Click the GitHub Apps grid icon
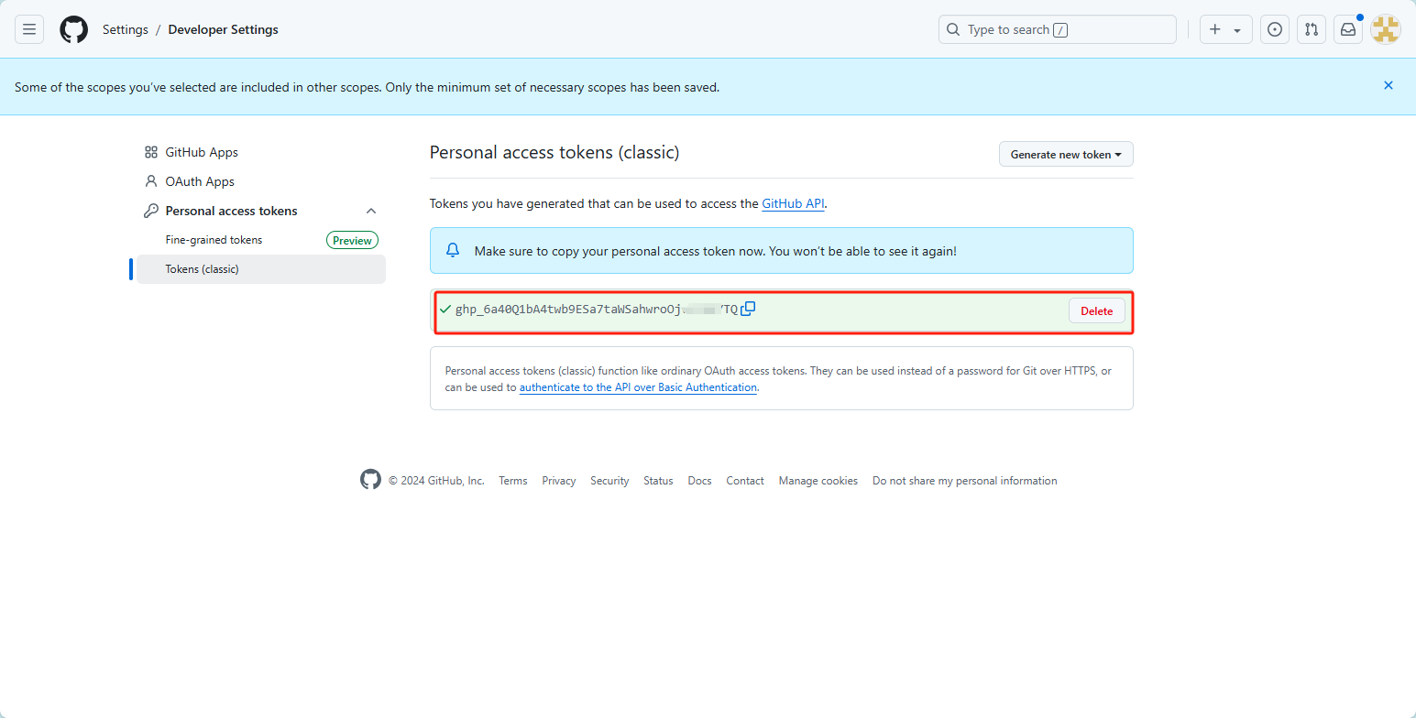 151,152
